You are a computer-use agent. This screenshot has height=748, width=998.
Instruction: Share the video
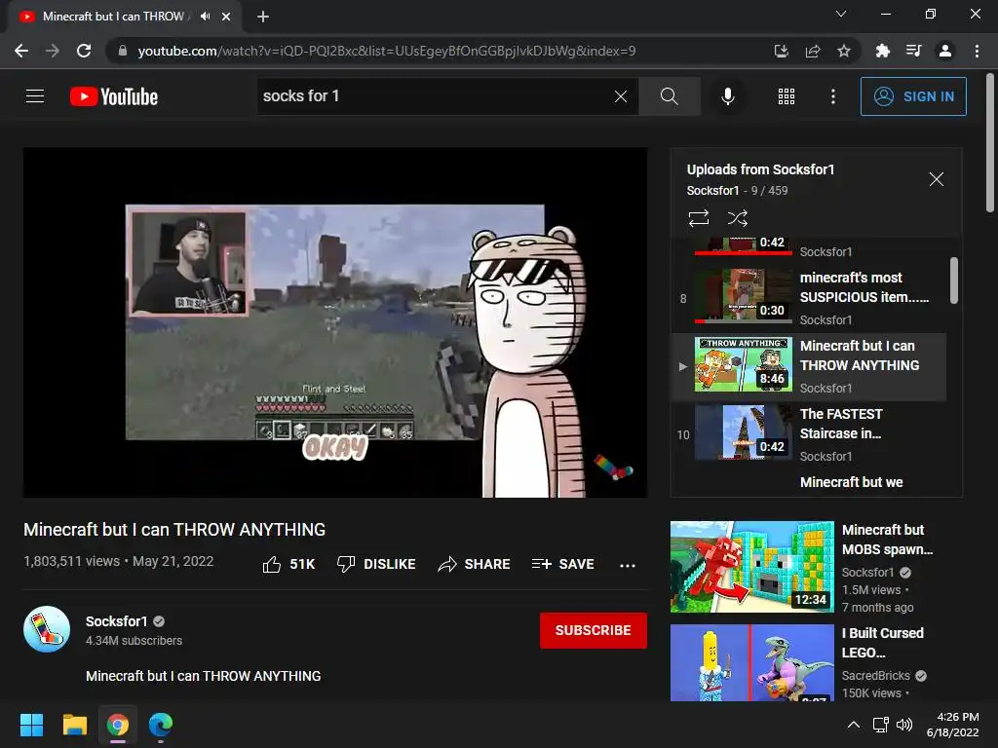pos(474,564)
